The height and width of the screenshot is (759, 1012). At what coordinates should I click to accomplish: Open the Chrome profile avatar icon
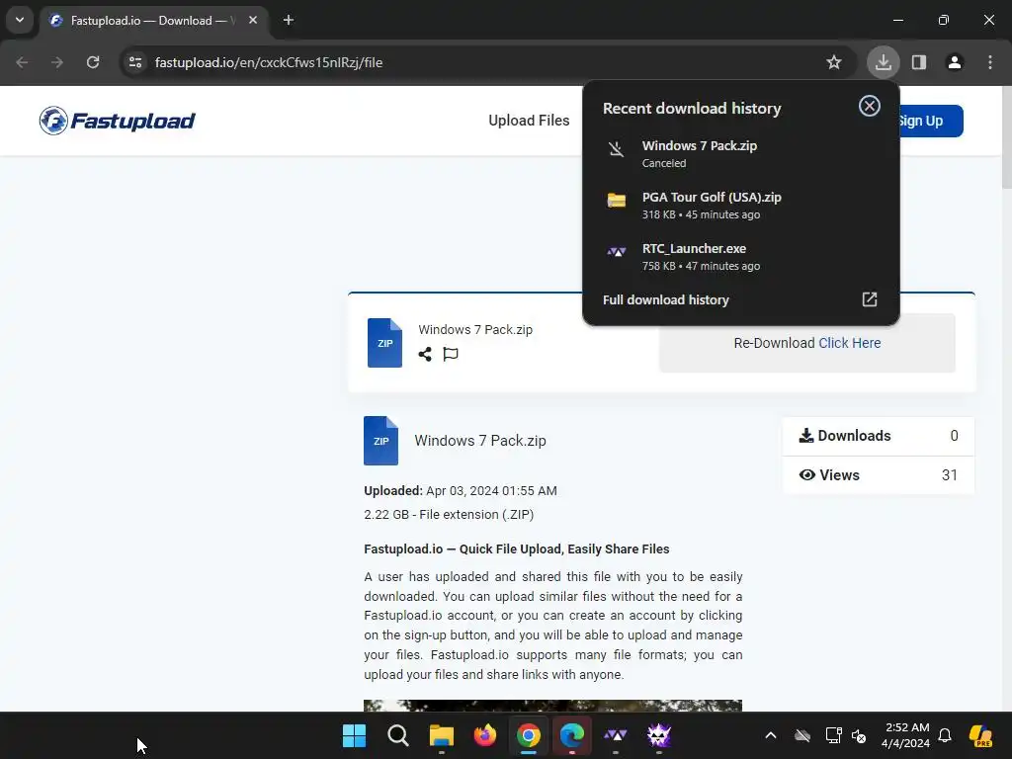click(955, 62)
